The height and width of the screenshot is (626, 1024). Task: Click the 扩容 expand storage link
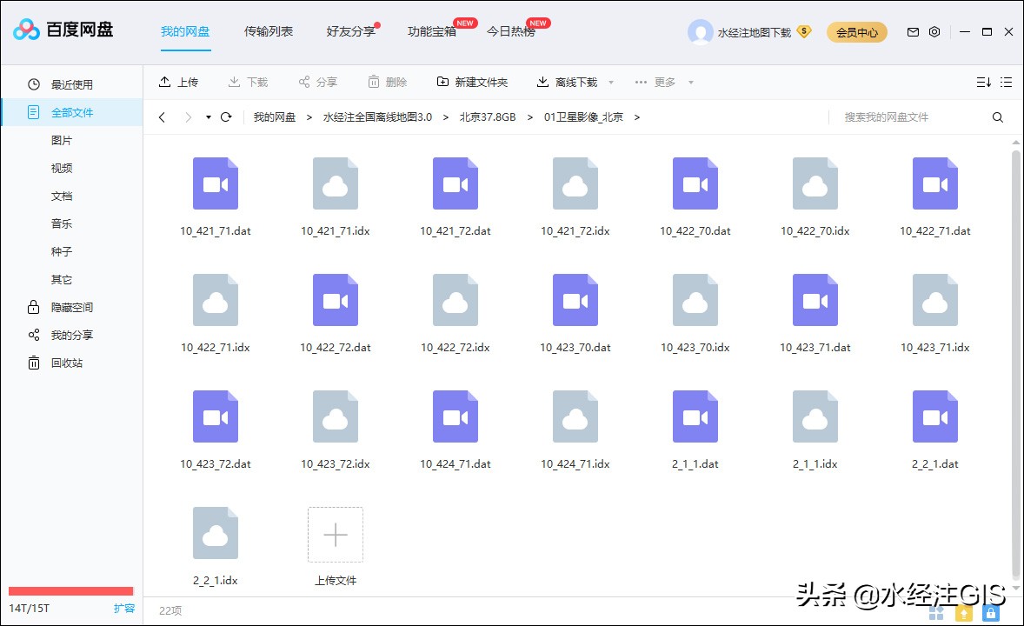[x=123, y=609]
